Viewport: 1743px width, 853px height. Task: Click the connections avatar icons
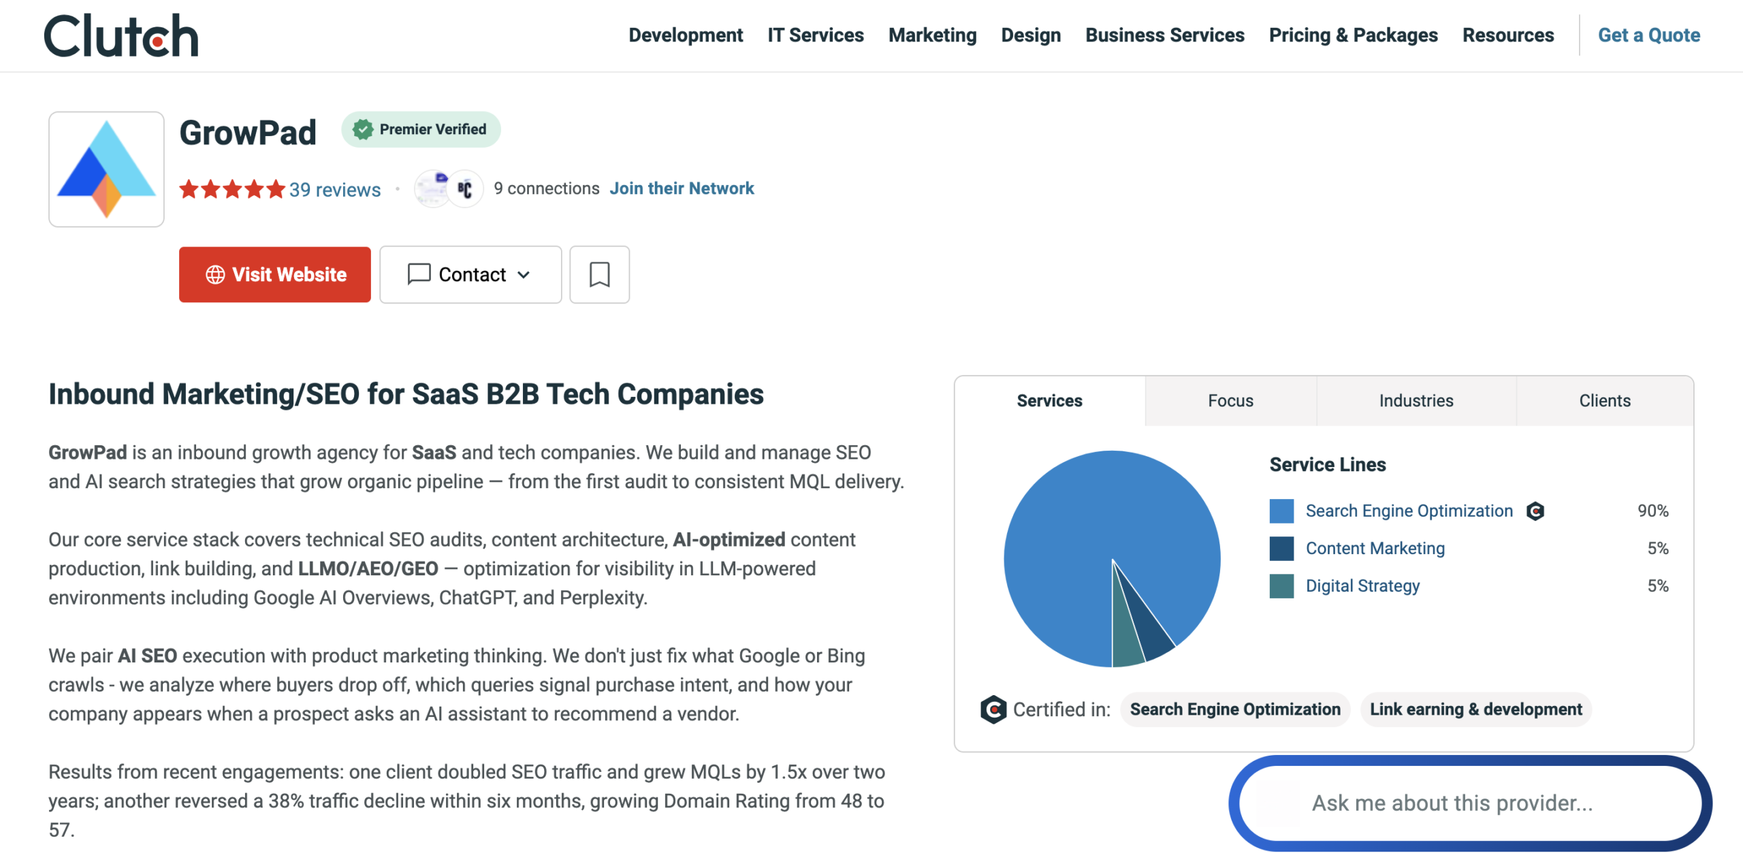point(449,189)
